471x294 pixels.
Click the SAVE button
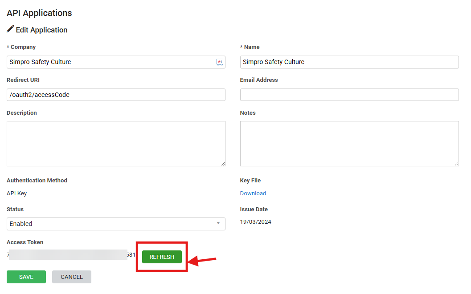click(x=26, y=277)
